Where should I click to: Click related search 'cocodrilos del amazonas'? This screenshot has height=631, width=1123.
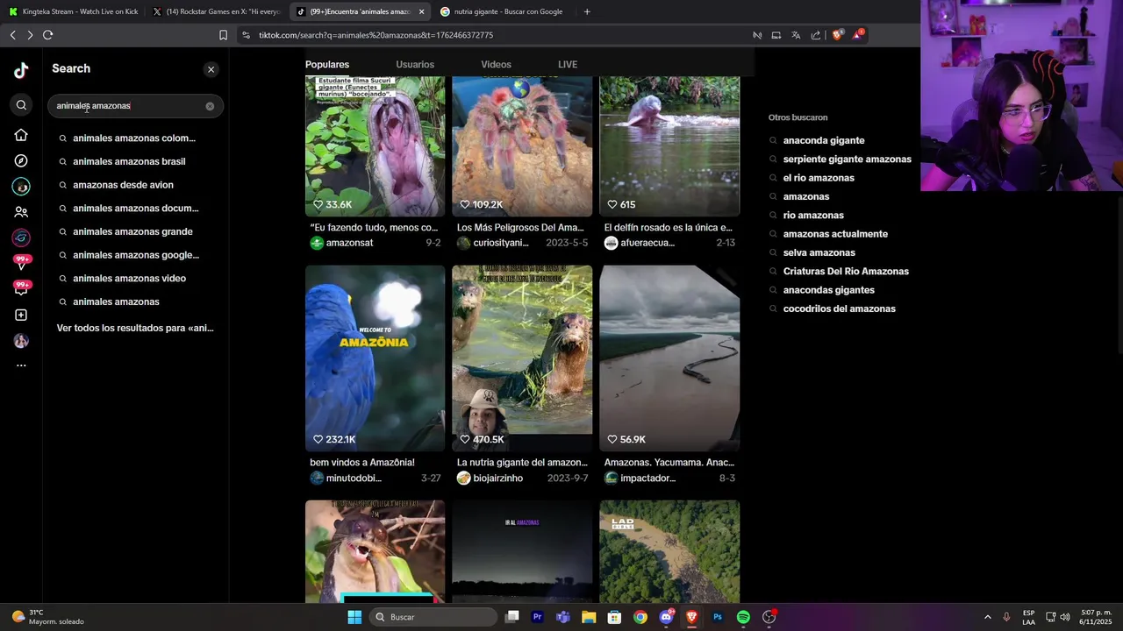coord(839,308)
